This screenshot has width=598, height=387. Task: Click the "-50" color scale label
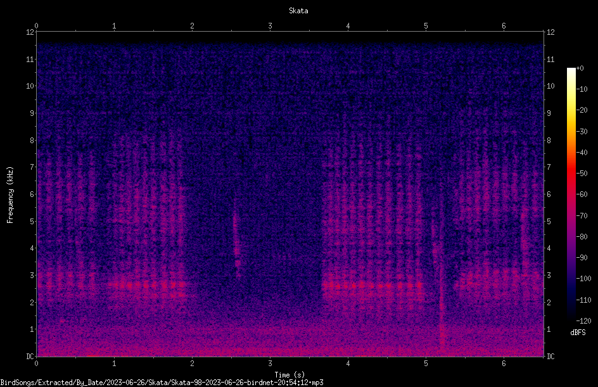click(582, 174)
